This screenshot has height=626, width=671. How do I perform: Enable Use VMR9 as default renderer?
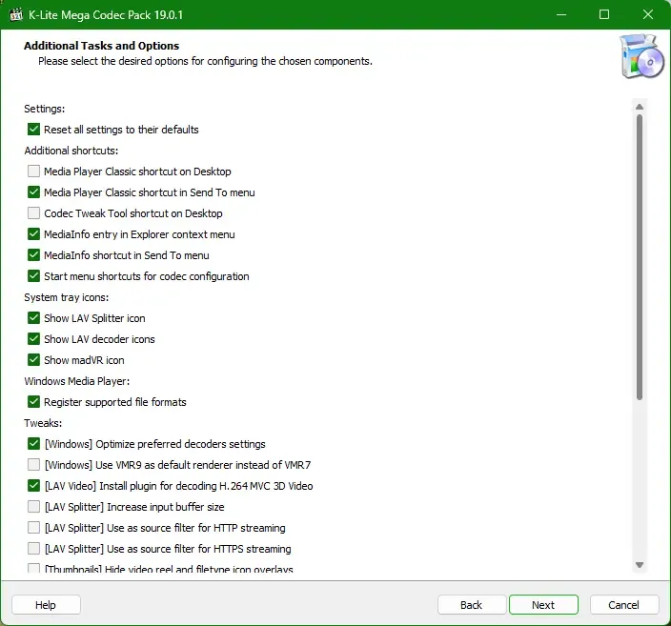(33, 465)
